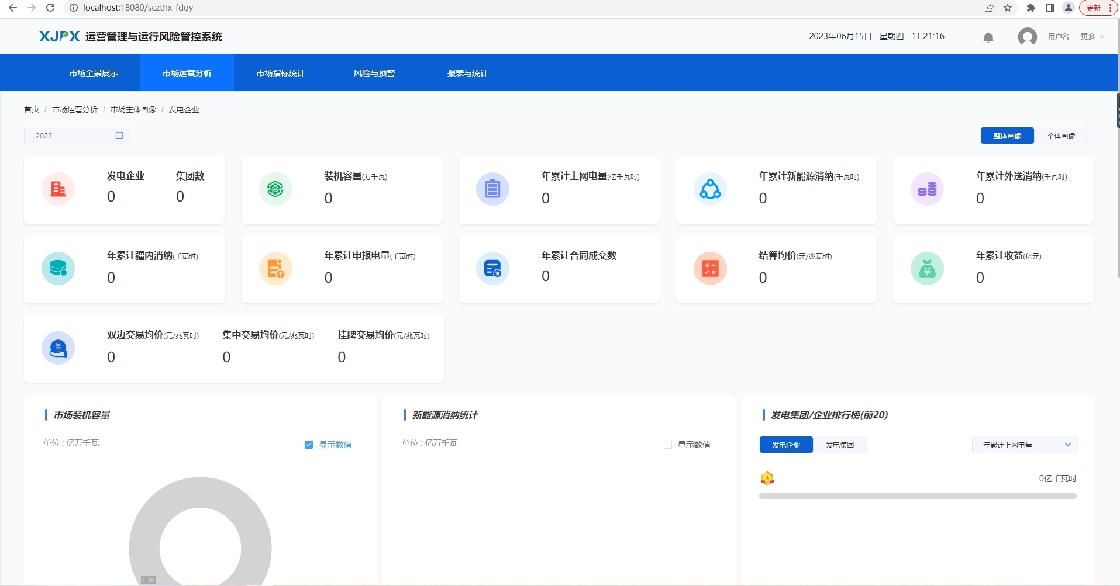The image size is (1120, 586).
Task: Click the gold rank-one medal icon
Action: pyautogui.click(x=767, y=478)
